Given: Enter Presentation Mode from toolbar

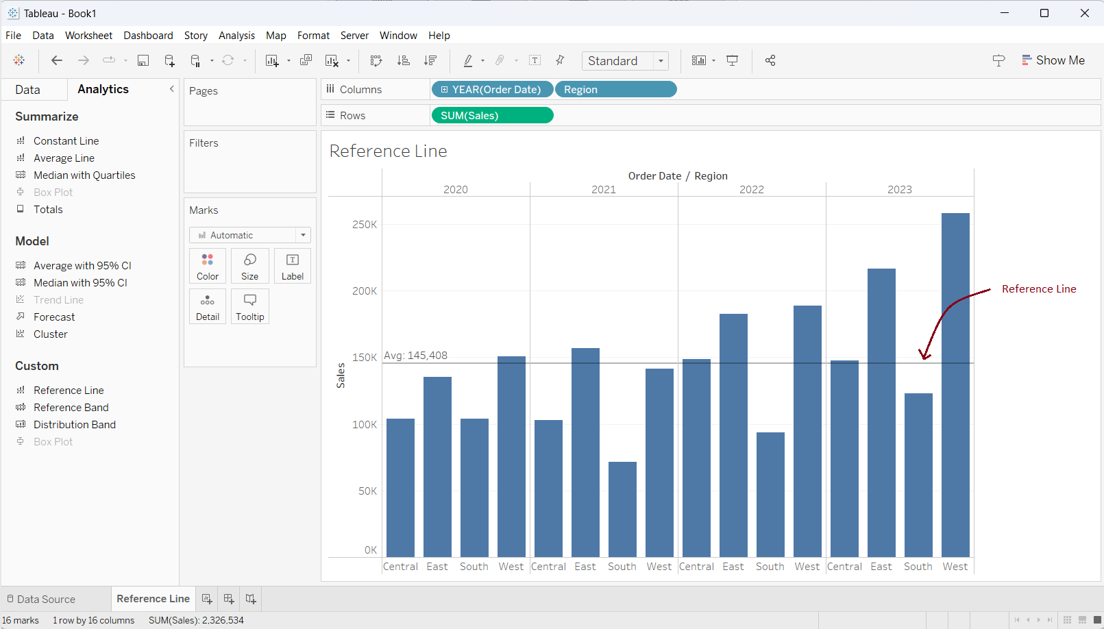Looking at the screenshot, I should tap(733, 61).
